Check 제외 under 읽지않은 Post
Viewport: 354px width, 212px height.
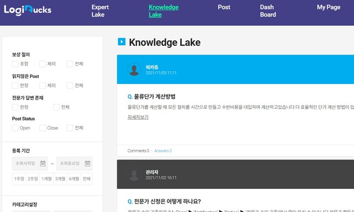coord(43,86)
